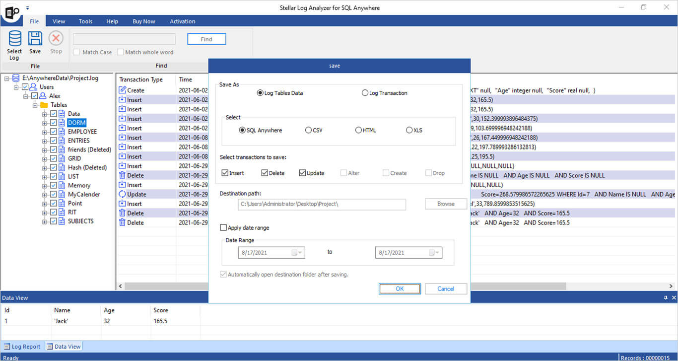Image resolution: width=678 pixels, height=361 pixels.
Task: Uncheck the Delete transactions checkbox
Action: coord(264,173)
